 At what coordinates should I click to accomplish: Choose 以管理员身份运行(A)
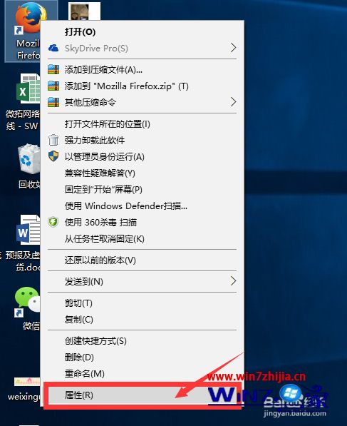[x=143, y=156]
